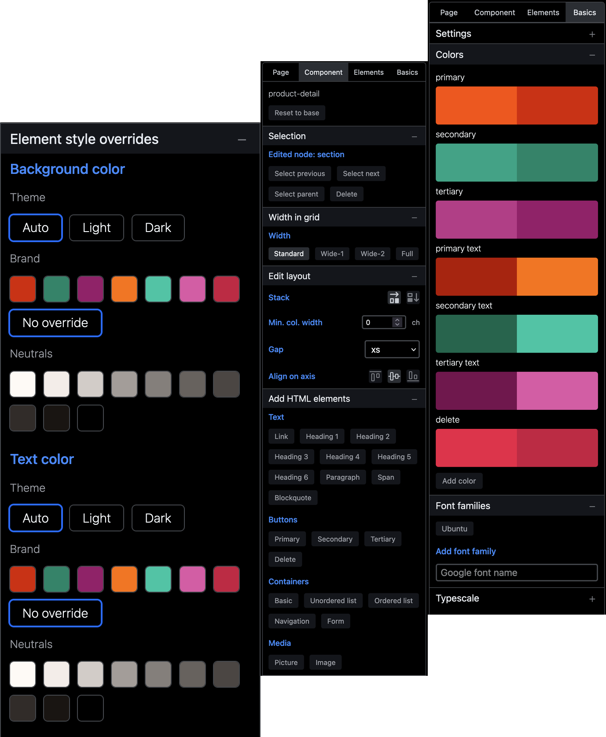
Task: Open the Gap size dropdown
Action: click(392, 350)
